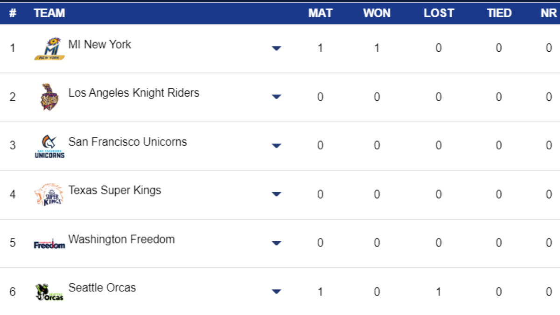
Task: Sort table by the LOST column header
Action: click(x=439, y=13)
